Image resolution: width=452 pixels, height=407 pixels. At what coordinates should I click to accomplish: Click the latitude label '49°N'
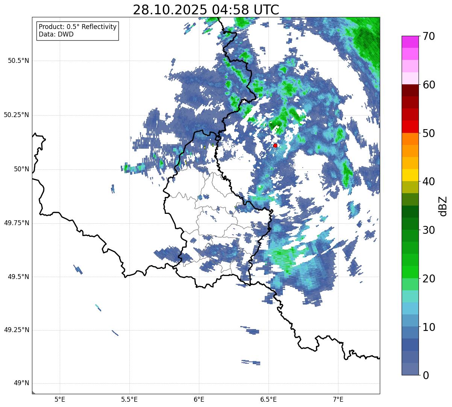(x=21, y=383)
